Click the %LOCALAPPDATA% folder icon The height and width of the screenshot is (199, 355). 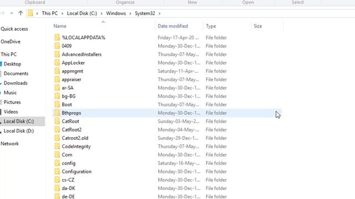click(x=57, y=37)
